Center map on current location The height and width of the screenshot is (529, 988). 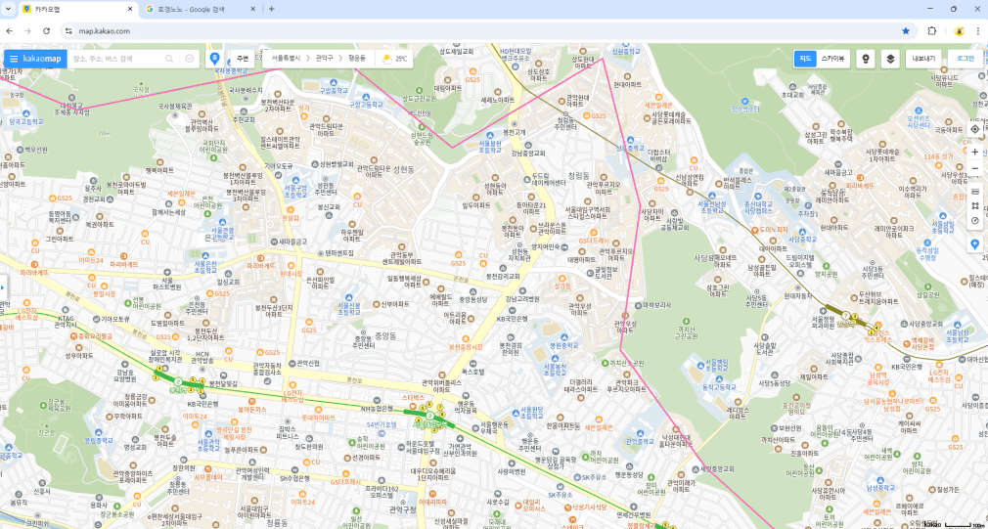pos(974,129)
